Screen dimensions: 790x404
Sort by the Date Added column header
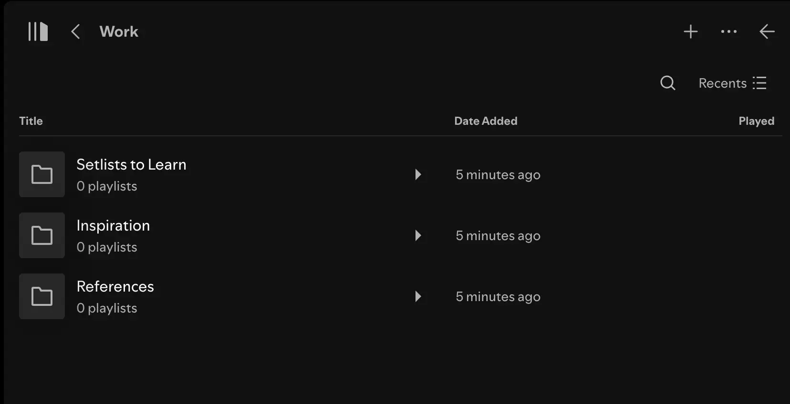point(486,121)
